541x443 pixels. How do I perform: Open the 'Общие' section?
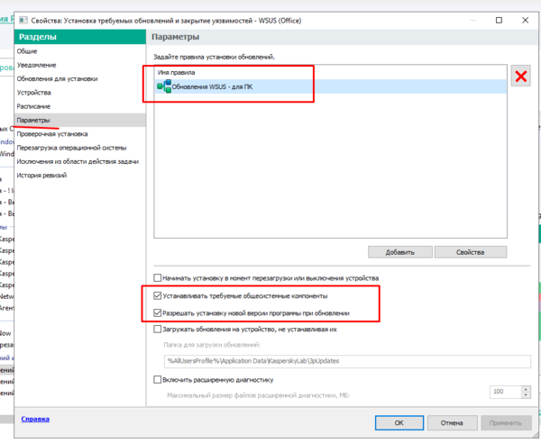click(27, 51)
